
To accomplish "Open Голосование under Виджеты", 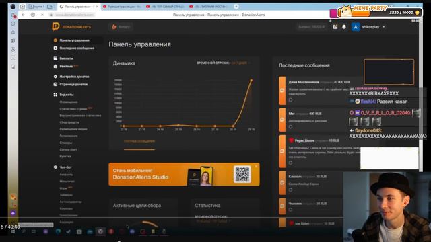I will 69,136.
